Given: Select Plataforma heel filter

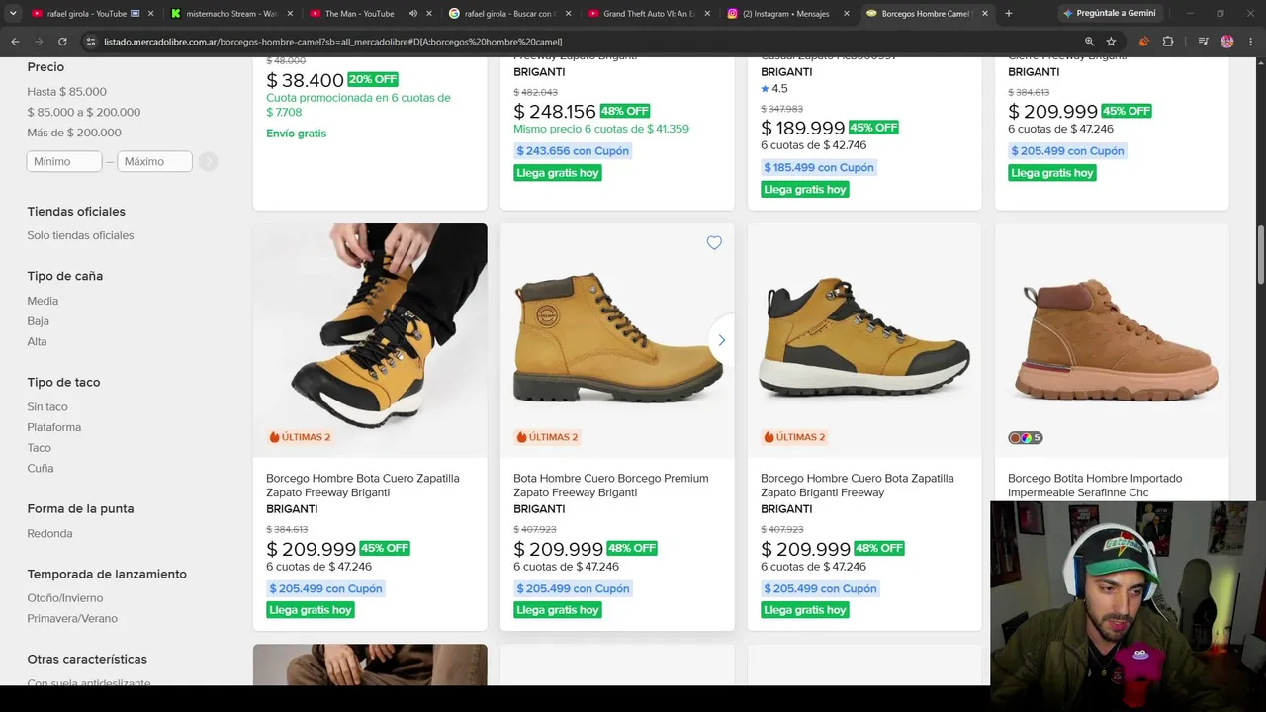Looking at the screenshot, I should pyautogui.click(x=54, y=427).
